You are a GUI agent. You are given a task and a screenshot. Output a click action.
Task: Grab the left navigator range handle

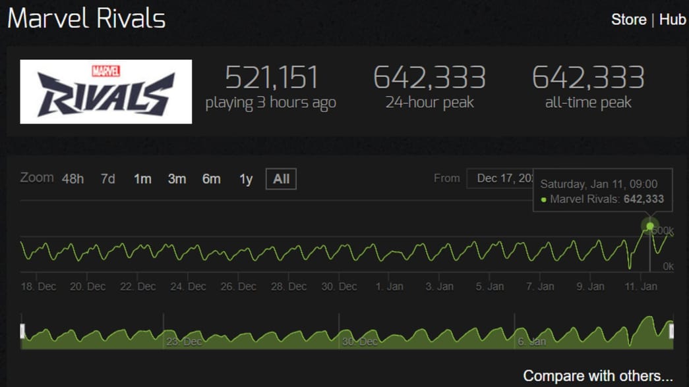22,331
